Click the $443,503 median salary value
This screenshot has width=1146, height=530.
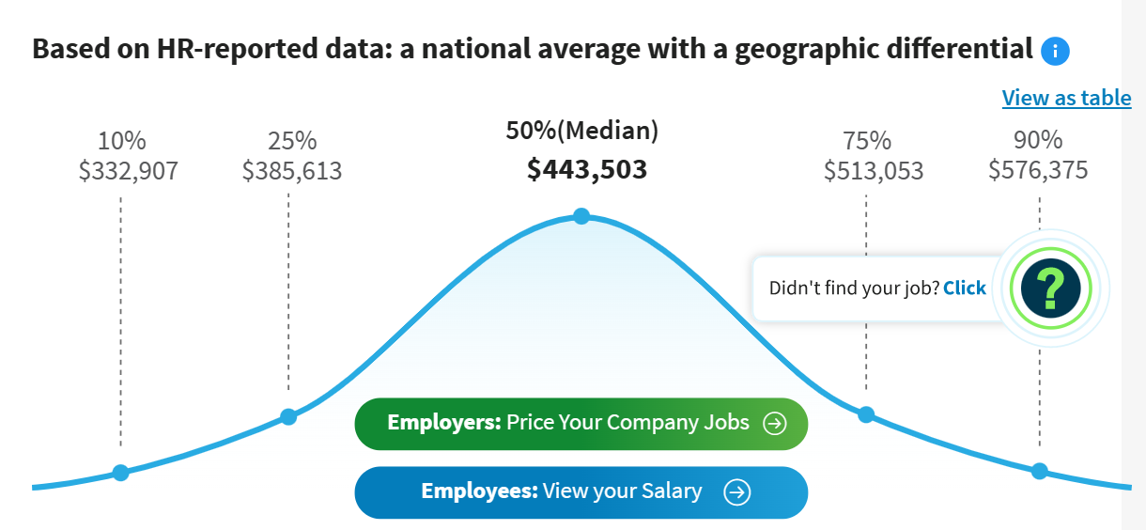[x=587, y=169]
